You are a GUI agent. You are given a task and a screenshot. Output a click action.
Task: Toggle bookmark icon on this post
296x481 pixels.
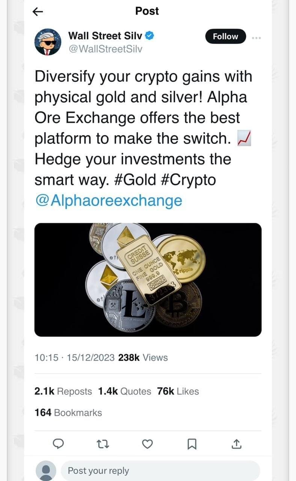(192, 445)
